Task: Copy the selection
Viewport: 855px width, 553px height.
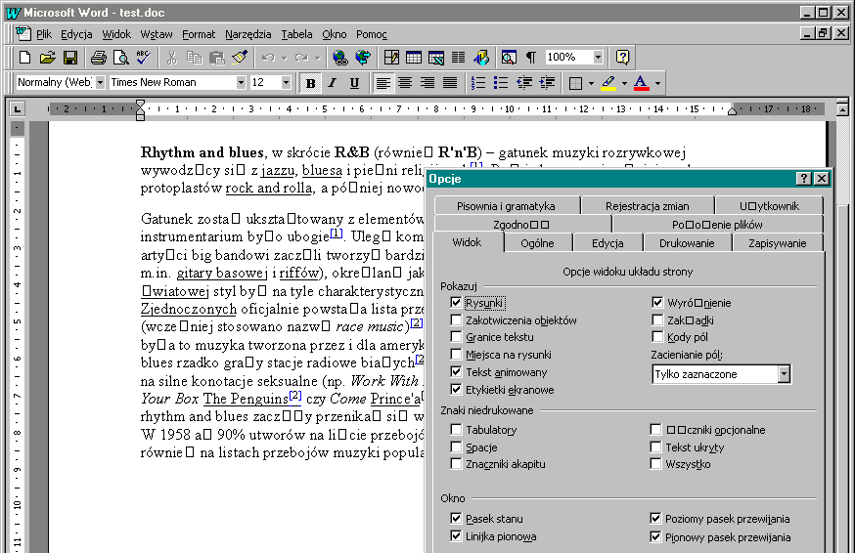Action: tap(194, 58)
